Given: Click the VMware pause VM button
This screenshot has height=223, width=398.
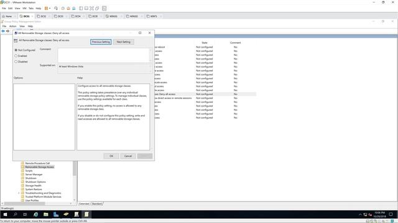Looking at the screenshot, I should click(x=46, y=8).
